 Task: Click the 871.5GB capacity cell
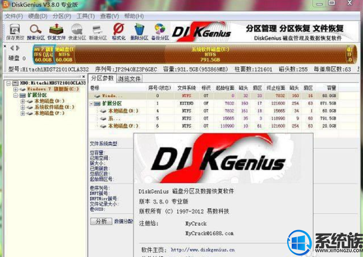pos(328,103)
